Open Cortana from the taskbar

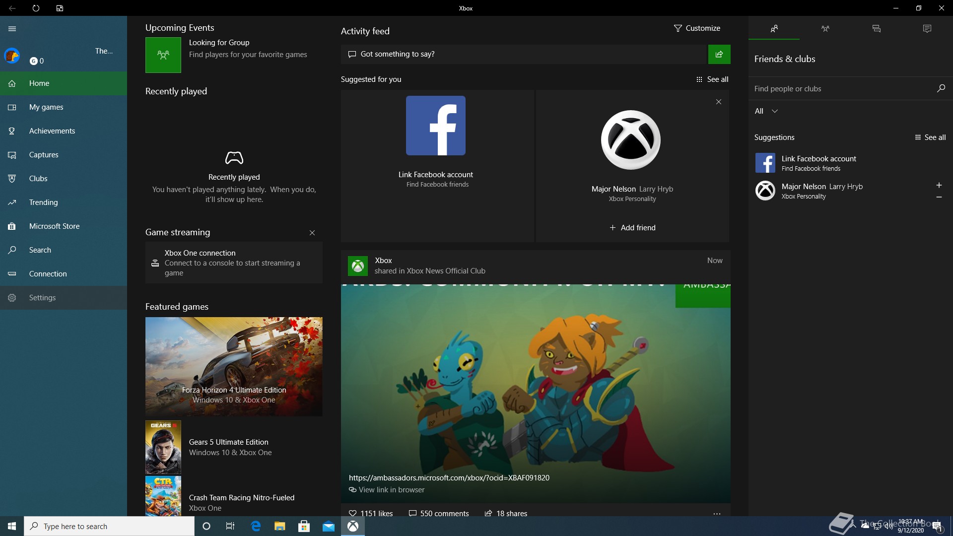(206, 526)
